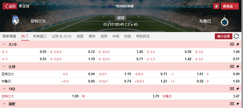Image resolution: width=243 pixels, height=108 pixels.
Task: Pin the 让球 market
Action: 238,67
